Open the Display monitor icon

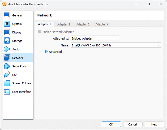[x=7, y=32]
